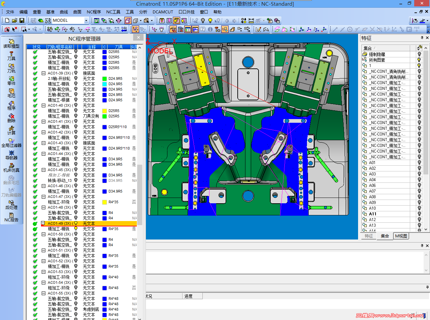Pin the 特征 panel with pushpin
This screenshot has height=320, width=430.
point(422,38)
